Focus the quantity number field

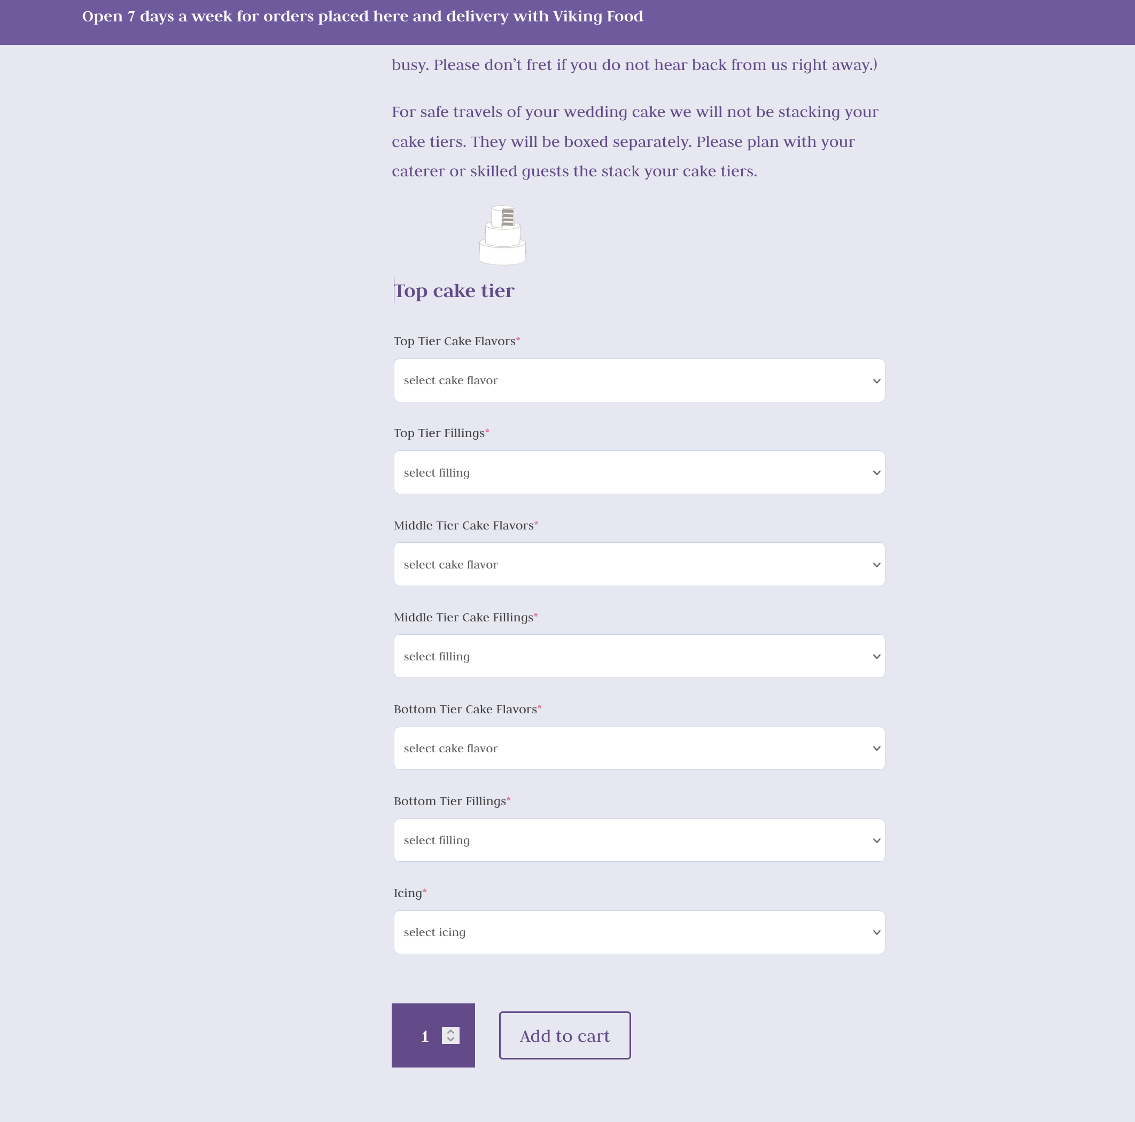433,1035
